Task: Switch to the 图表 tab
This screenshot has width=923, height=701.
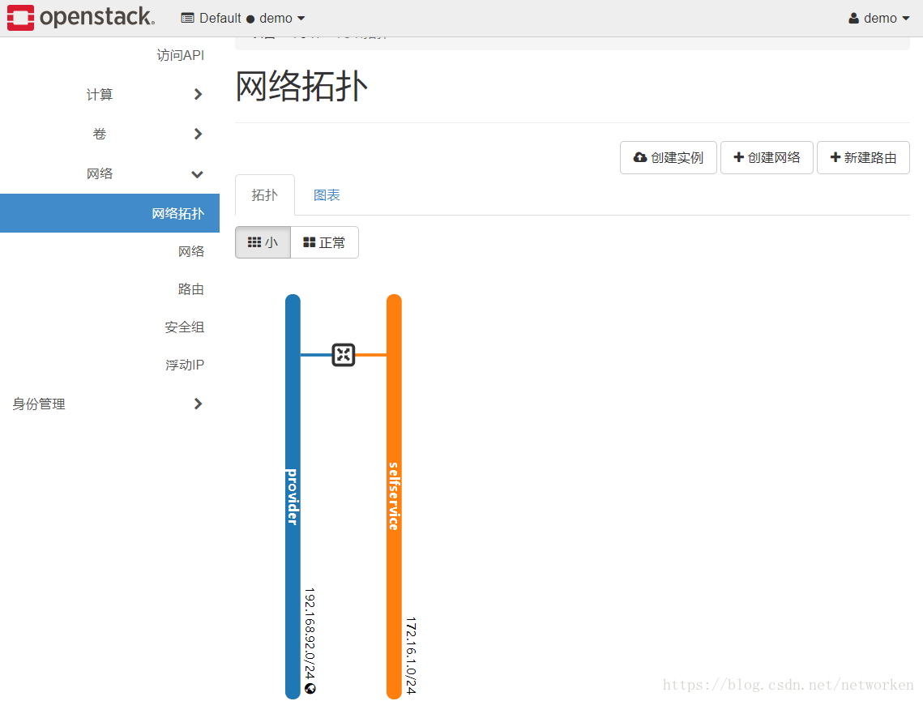Action: pyautogui.click(x=327, y=194)
